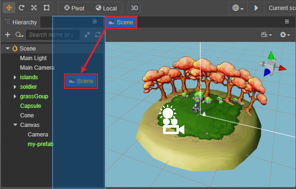Collapse all nodes in Hierarchy

click(x=87, y=35)
